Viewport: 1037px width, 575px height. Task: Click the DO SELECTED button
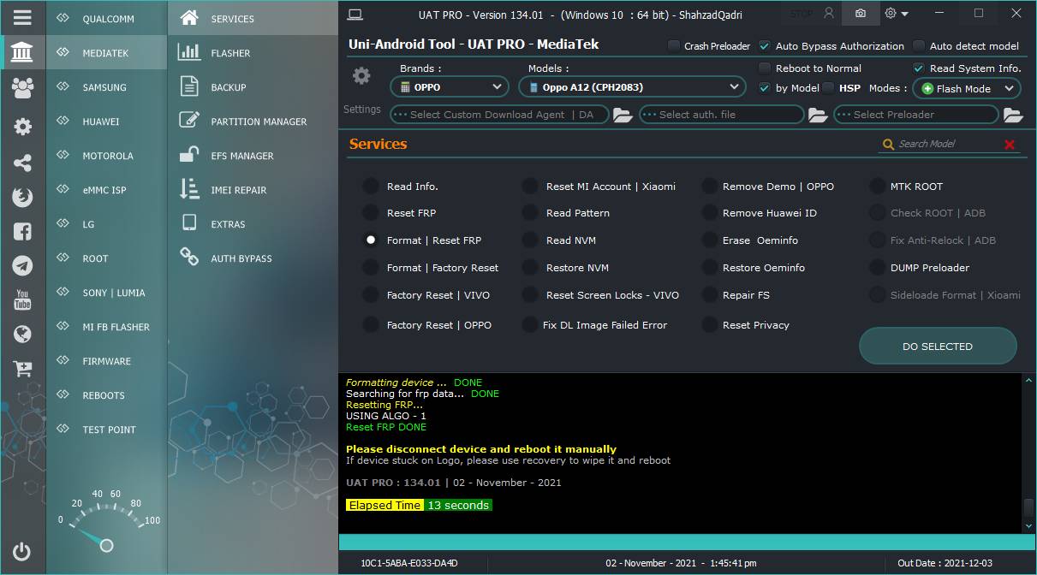click(938, 347)
